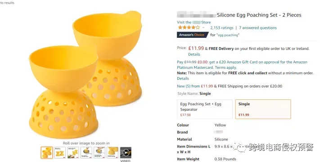This screenshot has width=324, height=162.
Task: Expand the ratings dropdown chevron
Action: pyautogui.click(x=203, y=28)
